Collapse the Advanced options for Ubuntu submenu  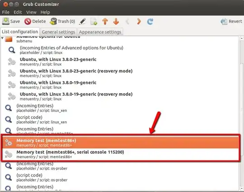click(x=2, y=38)
